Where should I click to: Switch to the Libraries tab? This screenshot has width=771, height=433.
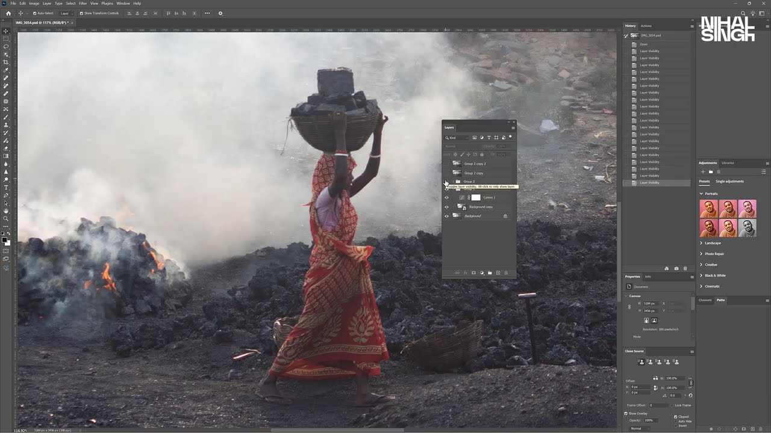coord(728,163)
